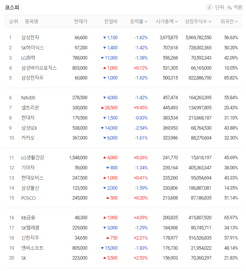Open the 삼성전자 stock link

click(x=30, y=38)
